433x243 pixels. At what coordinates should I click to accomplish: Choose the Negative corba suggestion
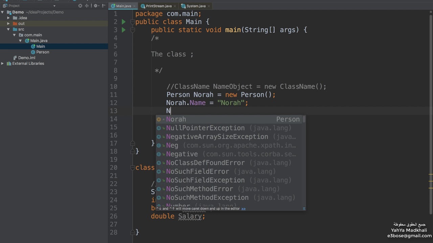pos(229,154)
